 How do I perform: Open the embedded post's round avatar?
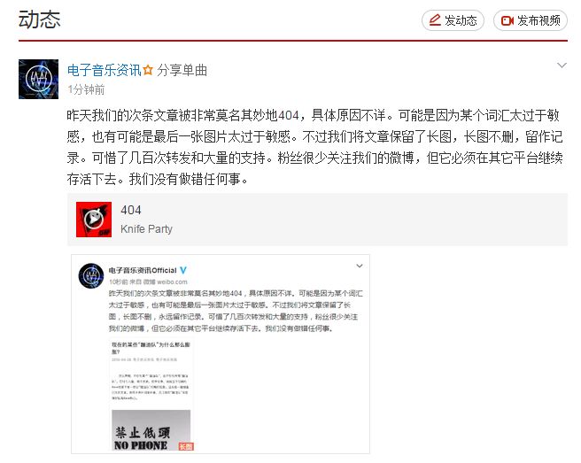[x=90, y=276]
